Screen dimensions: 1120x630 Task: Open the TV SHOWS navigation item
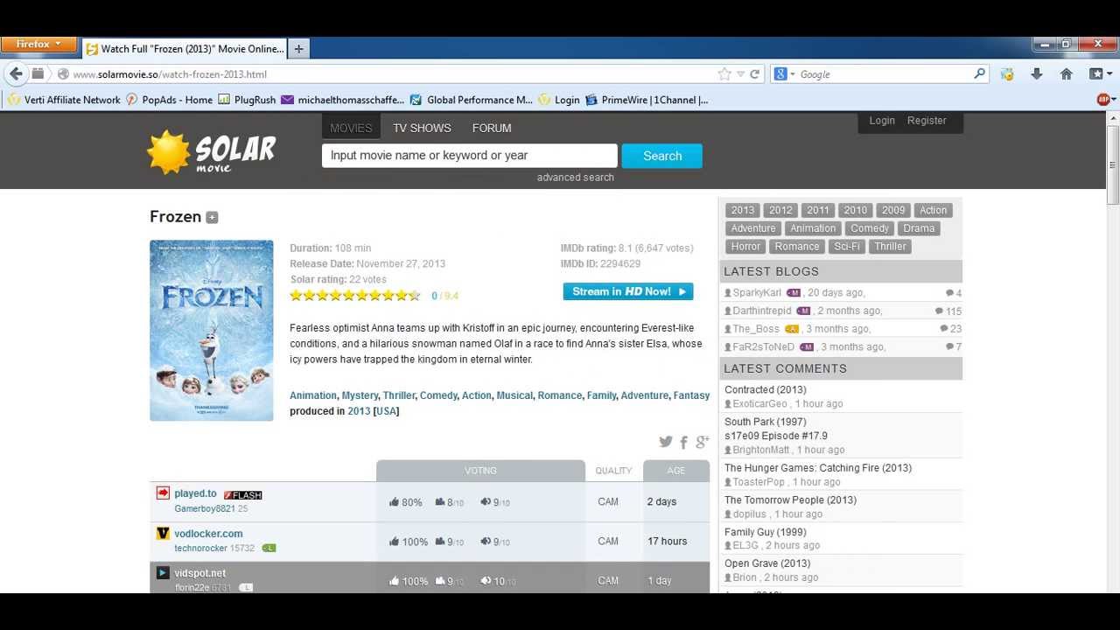(422, 128)
